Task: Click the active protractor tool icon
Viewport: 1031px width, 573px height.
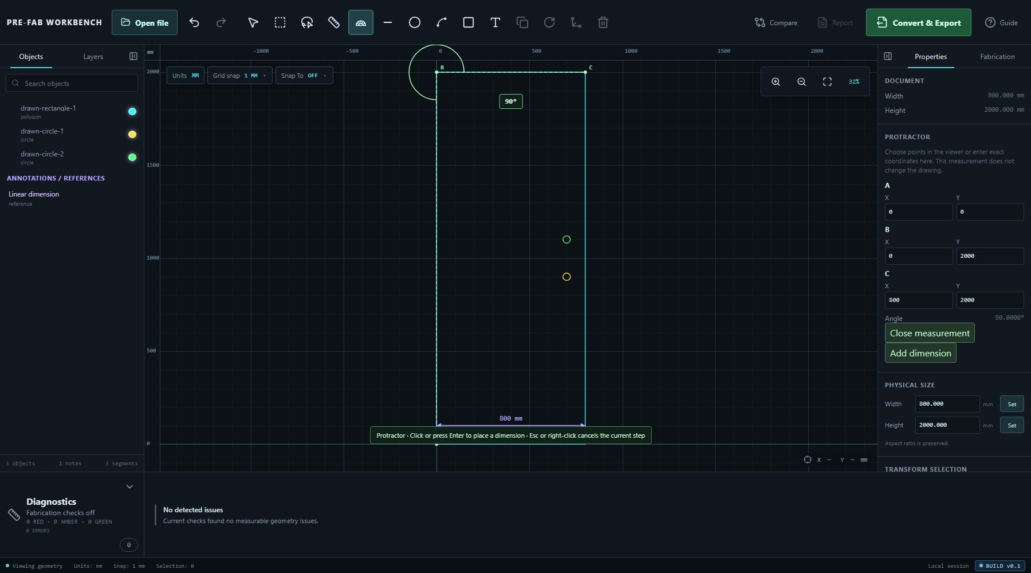Action: [x=361, y=22]
